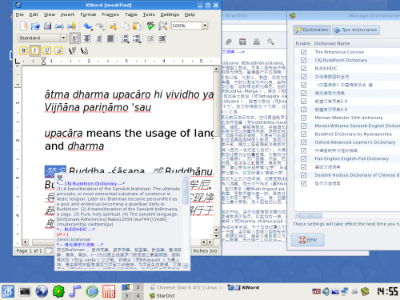Toggle Merriam Webster 10th dictionary checkbox
400x300 pixels.
click(303, 118)
